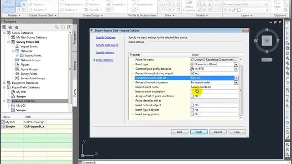Open Help in the import dialog
The image size is (292, 164).
(237, 132)
